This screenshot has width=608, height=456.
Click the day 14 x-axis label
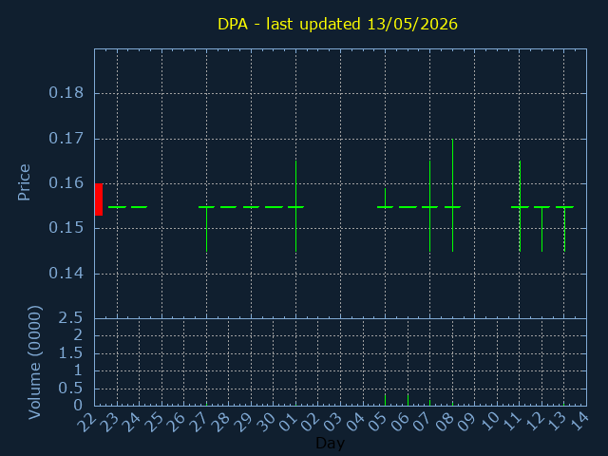tap(578, 422)
